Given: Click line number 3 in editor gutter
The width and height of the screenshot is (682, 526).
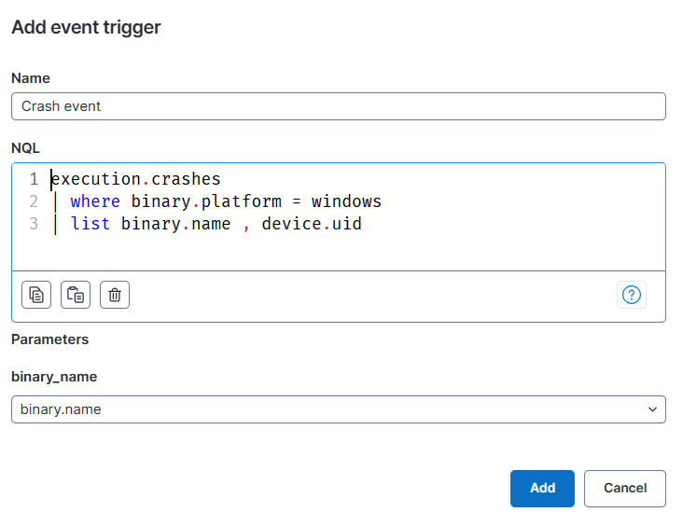Looking at the screenshot, I should coord(34,224).
